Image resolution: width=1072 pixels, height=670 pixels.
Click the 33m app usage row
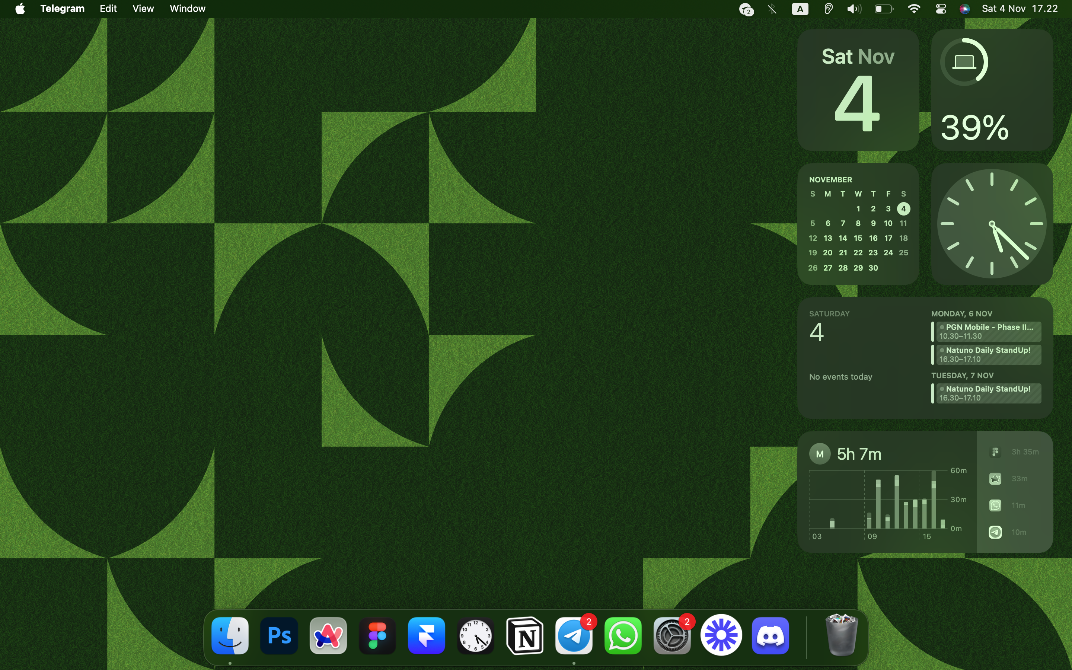click(x=1008, y=479)
